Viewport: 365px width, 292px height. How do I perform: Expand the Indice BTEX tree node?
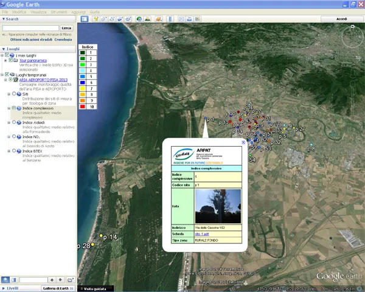(x=9, y=151)
